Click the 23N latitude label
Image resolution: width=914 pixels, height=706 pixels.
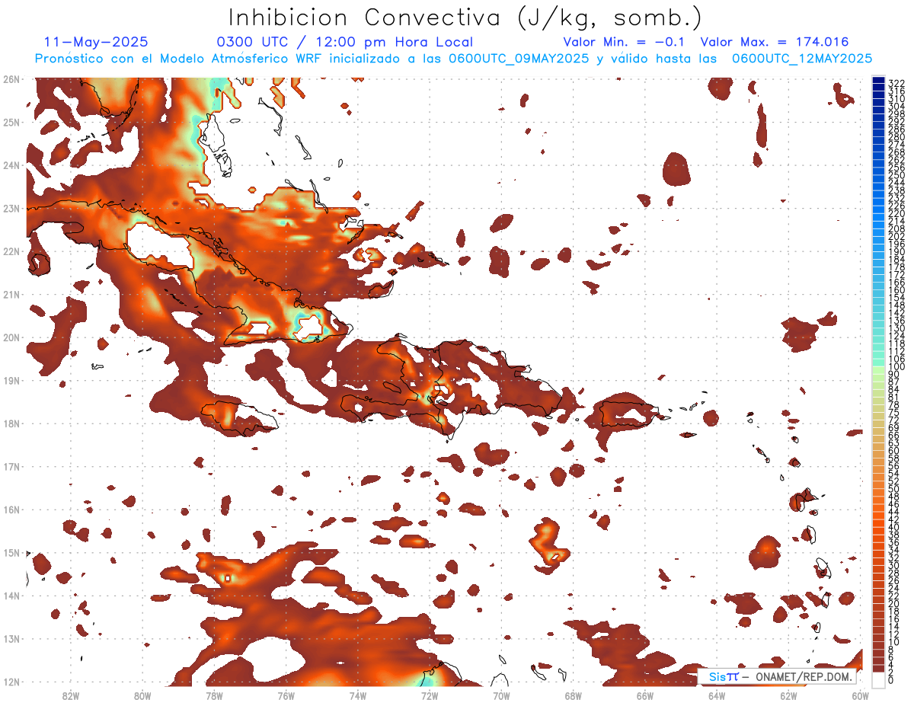click(11, 208)
